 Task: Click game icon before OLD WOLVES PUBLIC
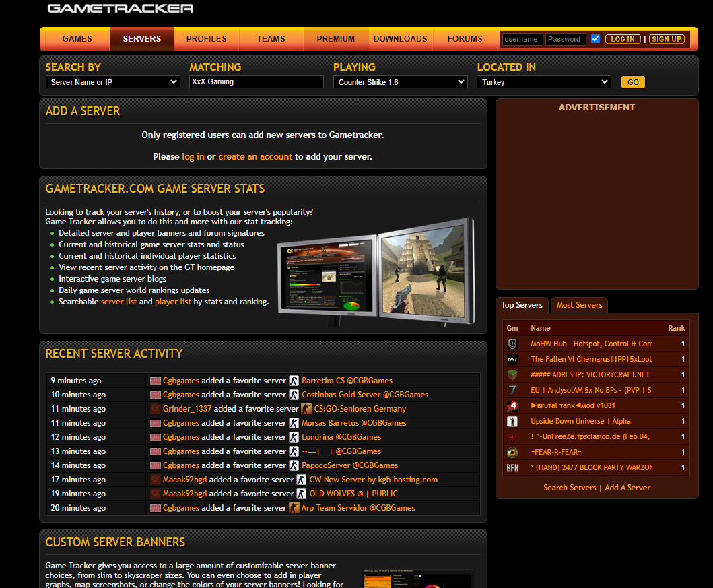[302, 494]
